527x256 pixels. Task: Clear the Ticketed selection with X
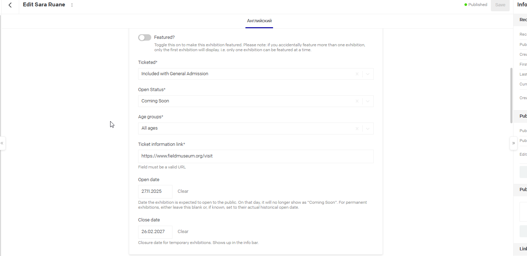357,74
